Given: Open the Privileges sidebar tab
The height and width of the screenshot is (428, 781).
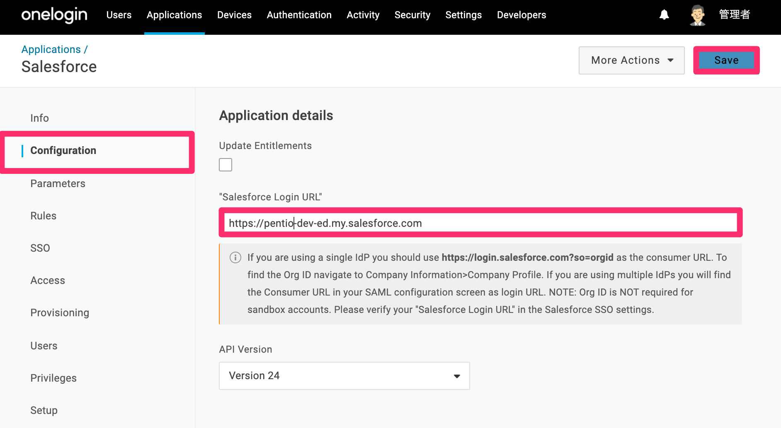Looking at the screenshot, I should (53, 378).
